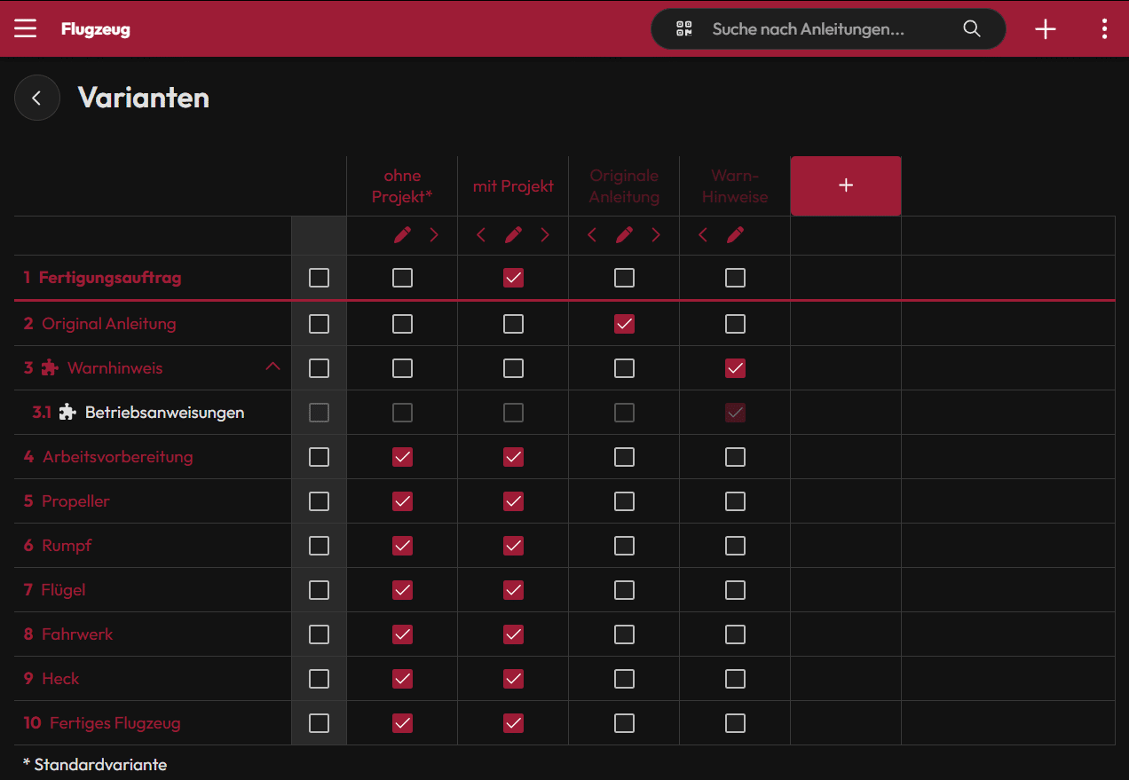Open the 'Fertiges Flugzeug' step link
This screenshot has height=780, width=1129.
point(114,723)
